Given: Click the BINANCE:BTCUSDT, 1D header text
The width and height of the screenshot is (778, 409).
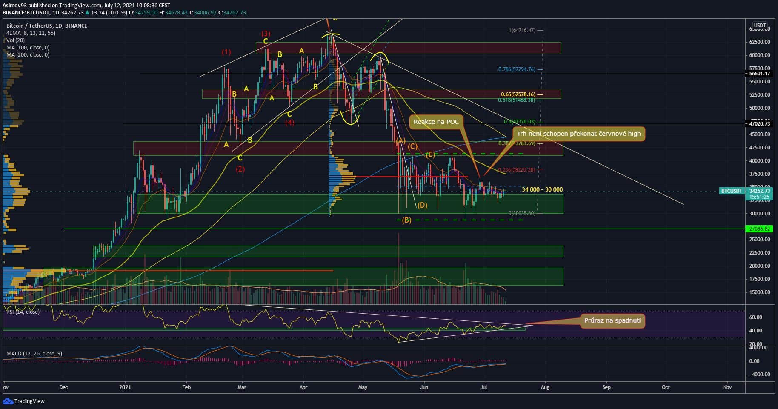Looking at the screenshot, I should coord(30,13).
